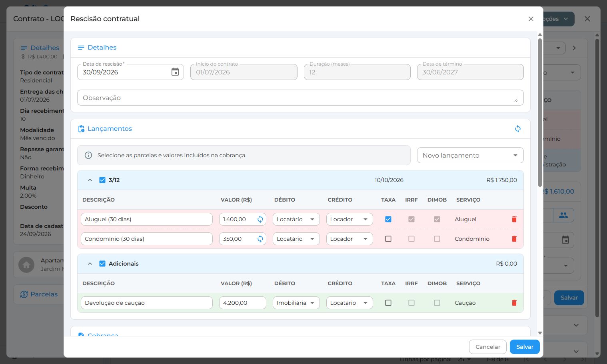
Task: Click the dialog vertical scrollbar
Action: pyautogui.click(x=540, y=112)
